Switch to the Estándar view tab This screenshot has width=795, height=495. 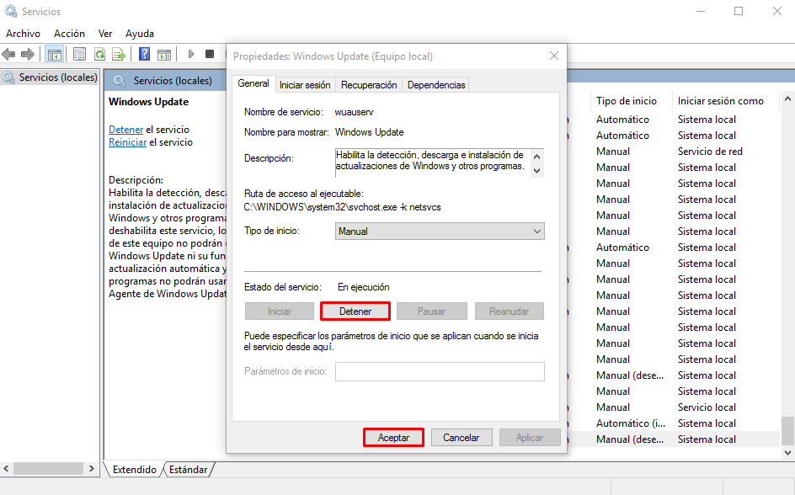(x=188, y=470)
